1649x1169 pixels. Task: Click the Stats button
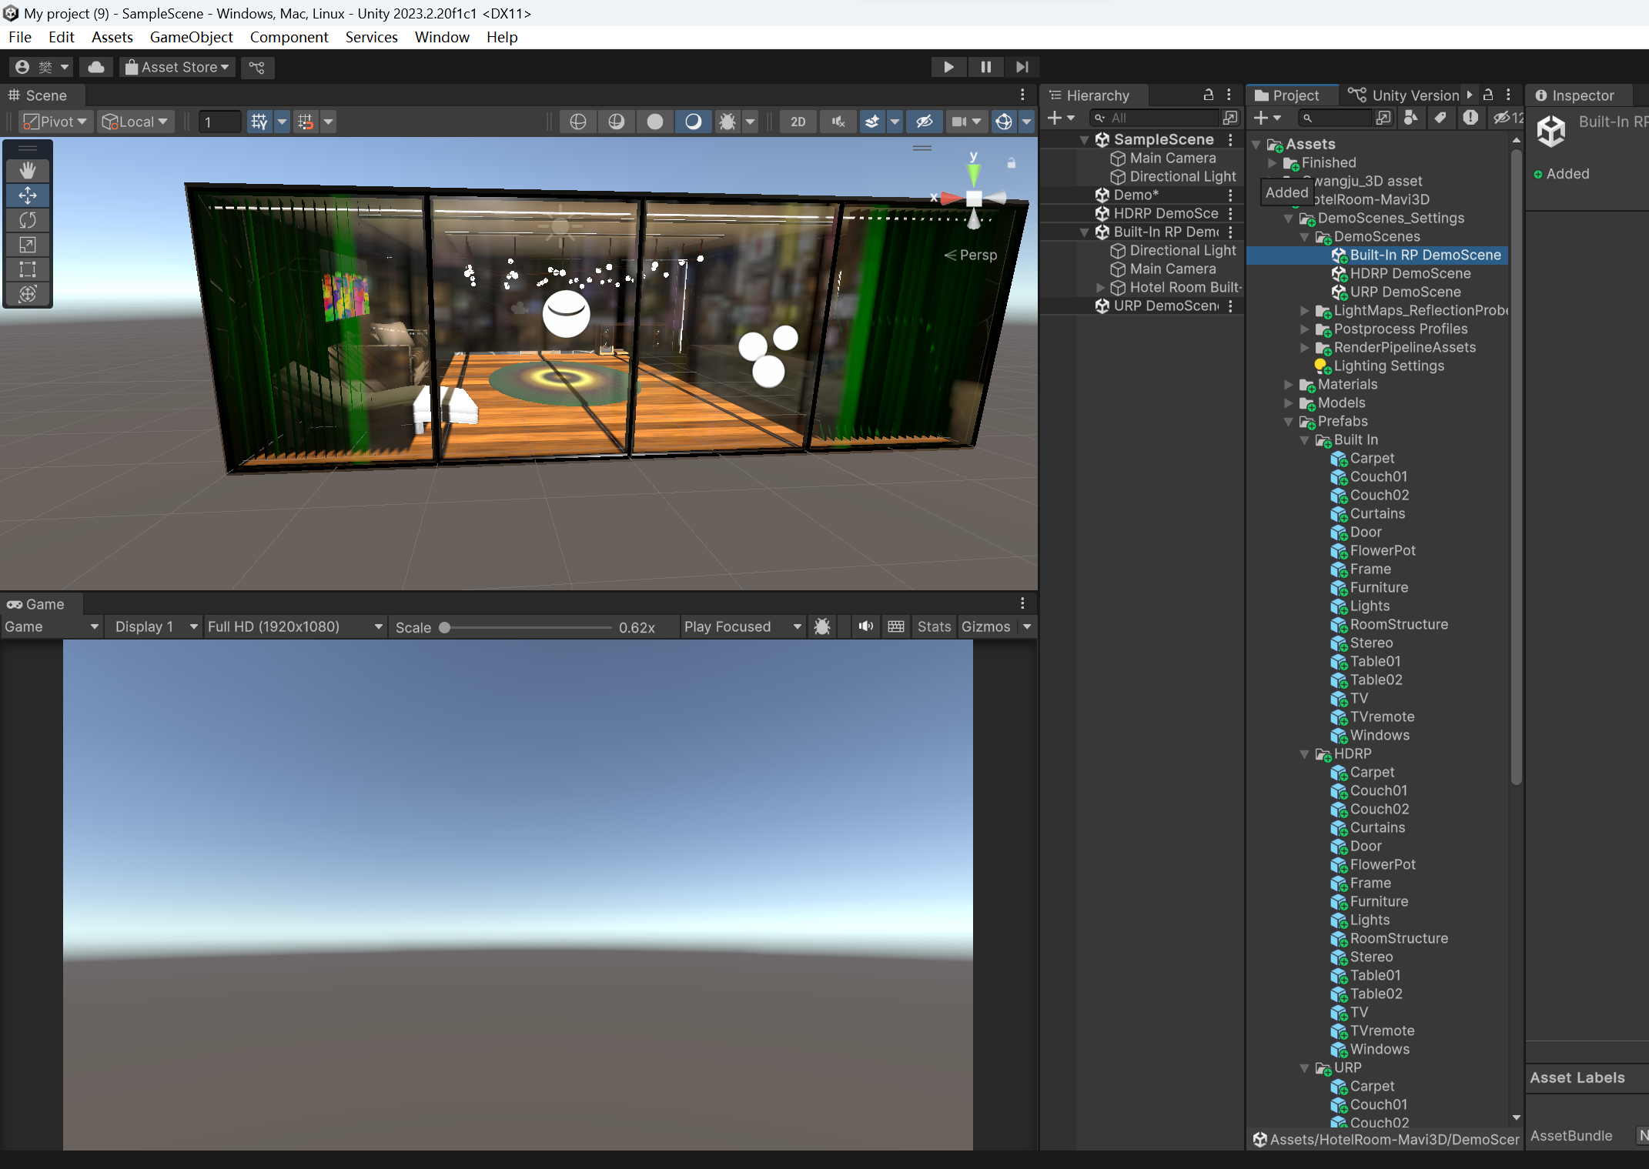click(x=933, y=626)
